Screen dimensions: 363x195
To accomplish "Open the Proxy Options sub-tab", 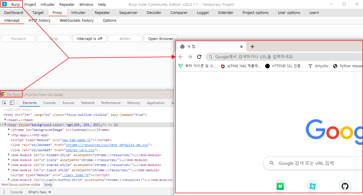I will 109,20.
